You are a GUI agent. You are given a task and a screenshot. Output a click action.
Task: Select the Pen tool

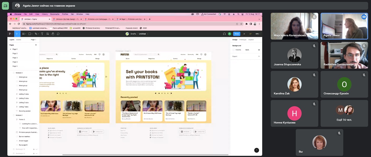click(x=36, y=34)
